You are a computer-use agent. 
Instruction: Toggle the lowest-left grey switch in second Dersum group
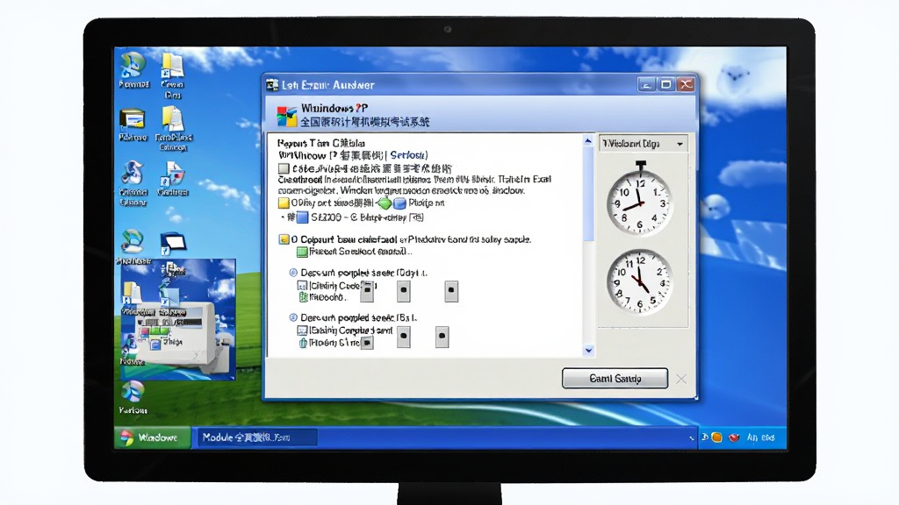(x=367, y=343)
